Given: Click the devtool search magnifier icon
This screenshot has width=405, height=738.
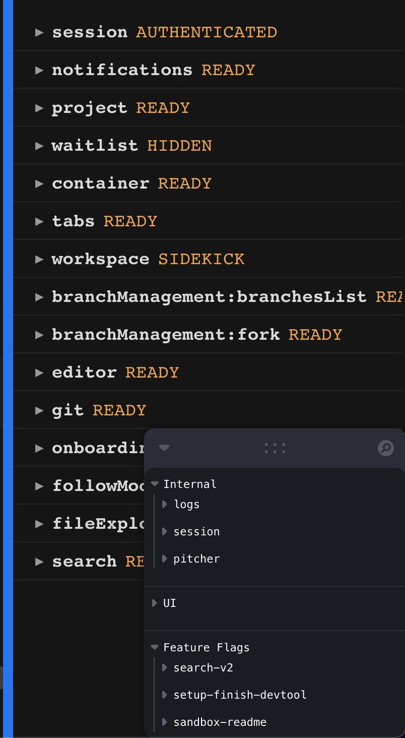Looking at the screenshot, I should [385, 448].
